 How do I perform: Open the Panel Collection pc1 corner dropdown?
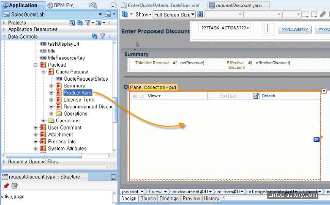[324, 91]
